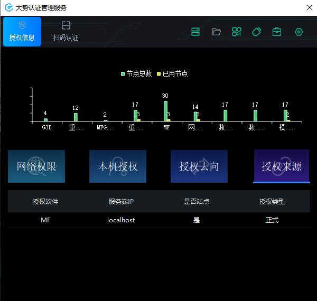This screenshot has width=317, height=301.
Task: Open the hexagon settings icon
Action: click(299, 32)
